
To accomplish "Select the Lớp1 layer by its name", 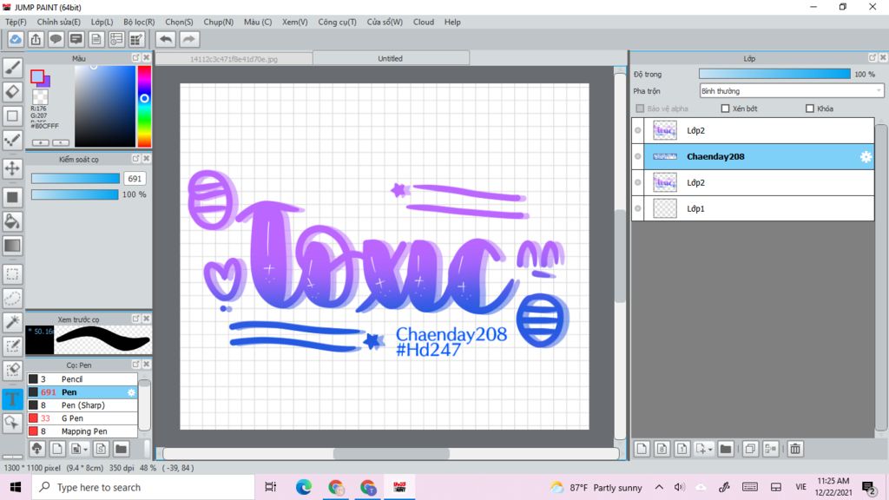I will tap(695, 208).
